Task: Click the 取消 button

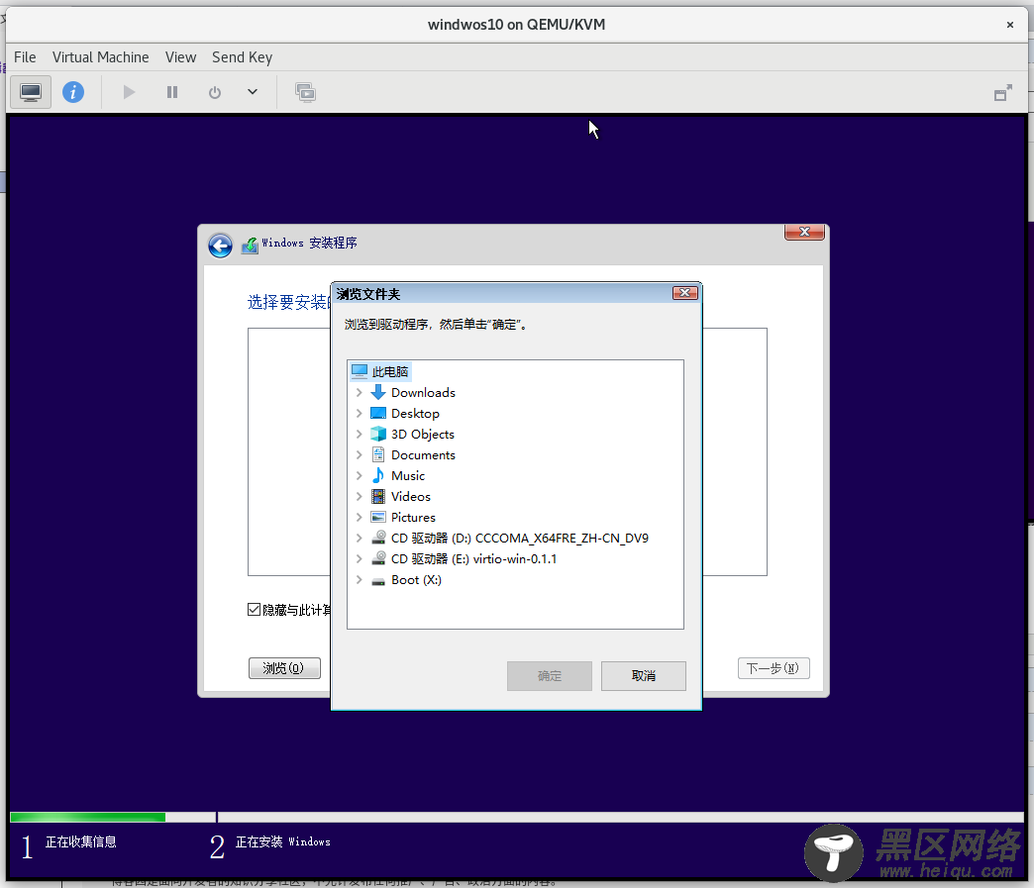Action: [x=644, y=676]
